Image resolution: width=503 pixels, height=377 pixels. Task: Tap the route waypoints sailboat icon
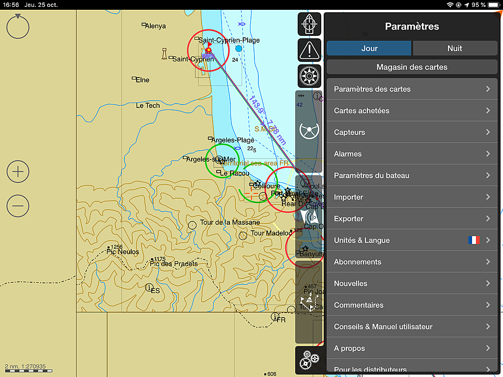[x=309, y=303]
